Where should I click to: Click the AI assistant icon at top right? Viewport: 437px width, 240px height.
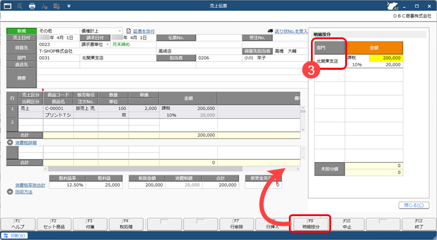tap(393, 6)
